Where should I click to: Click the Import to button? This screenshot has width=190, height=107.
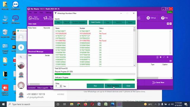tap(119, 23)
